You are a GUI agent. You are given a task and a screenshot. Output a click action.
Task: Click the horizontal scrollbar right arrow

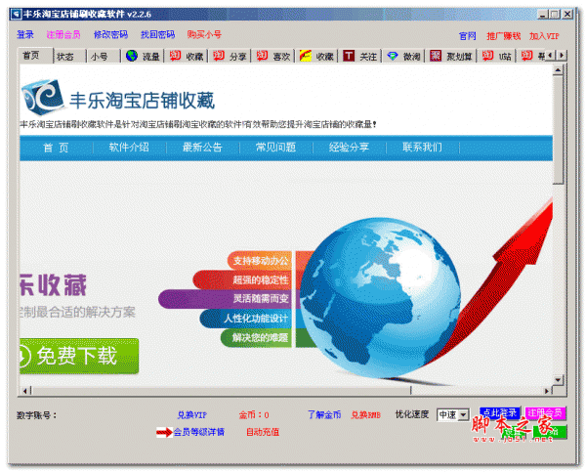click(x=547, y=391)
